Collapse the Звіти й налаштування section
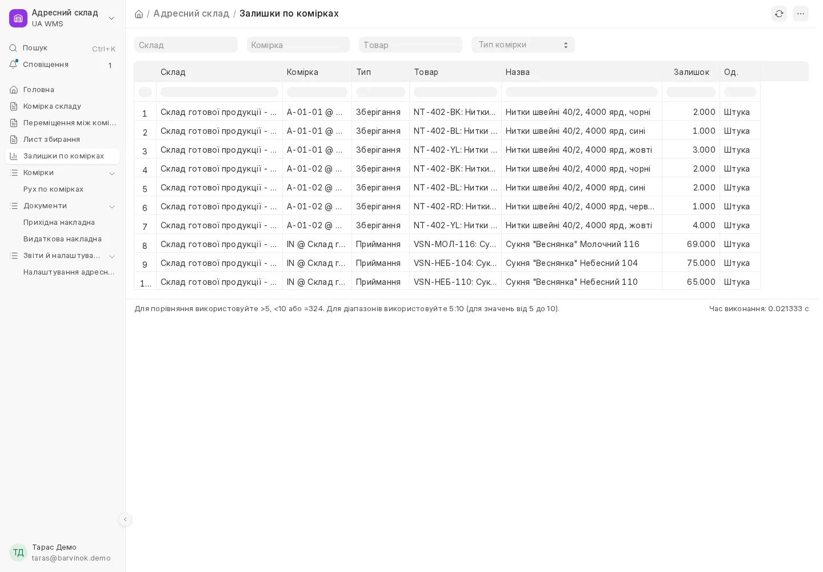Screen dimensions: 823x572 112,256
